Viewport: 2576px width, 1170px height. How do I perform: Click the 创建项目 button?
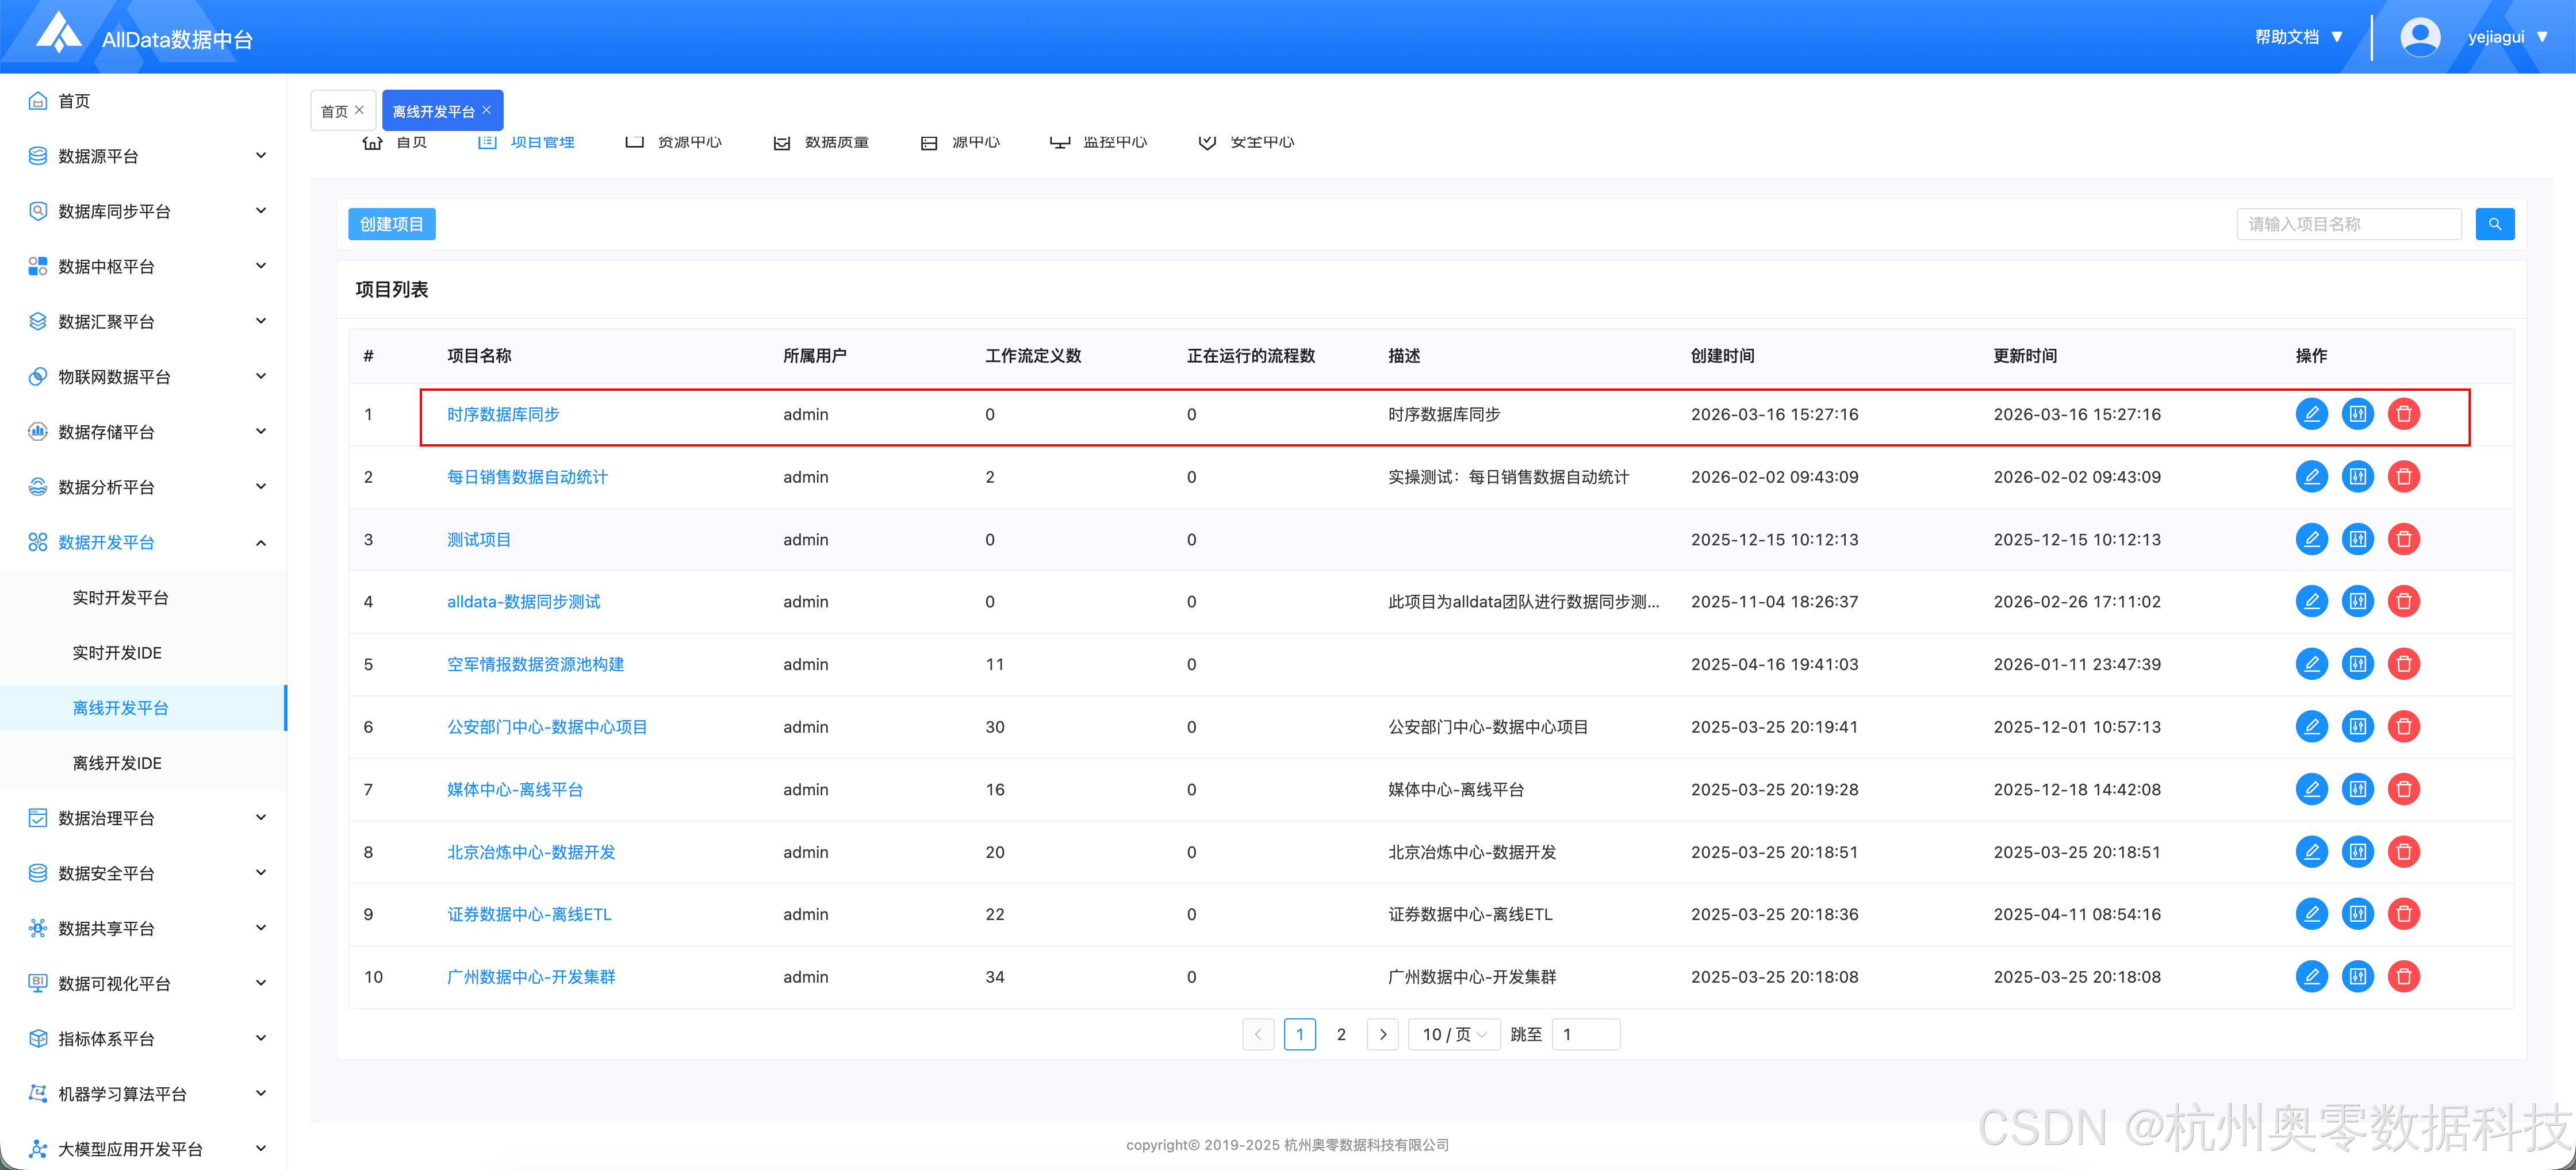(391, 224)
